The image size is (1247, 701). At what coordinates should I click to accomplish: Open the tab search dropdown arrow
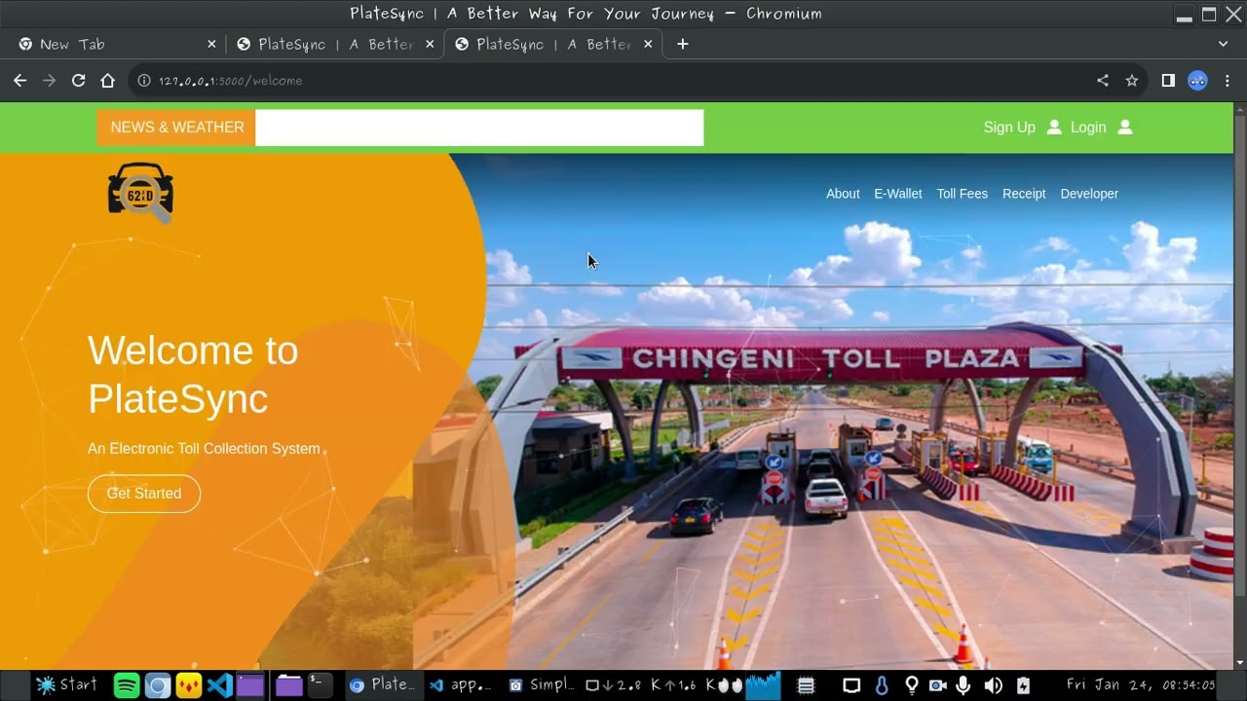(x=1224, y=44)
